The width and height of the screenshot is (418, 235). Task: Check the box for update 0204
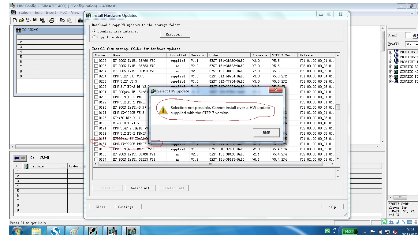(x=96, y=76)
